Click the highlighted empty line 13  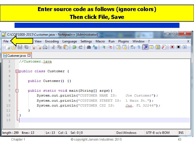(x=104, y=120)
